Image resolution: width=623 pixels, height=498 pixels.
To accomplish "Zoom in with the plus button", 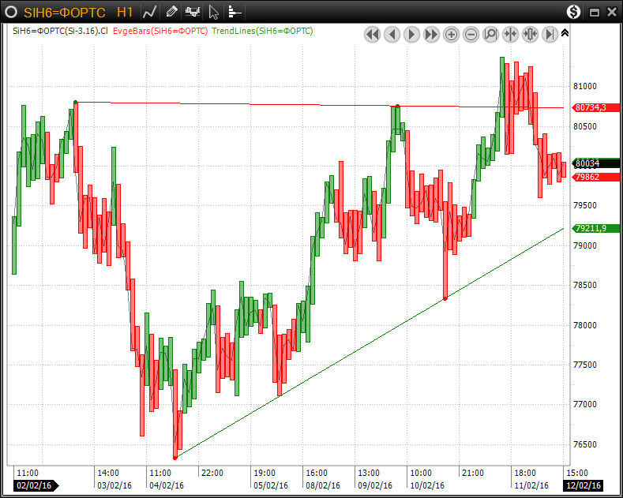I will click(451, 34).
